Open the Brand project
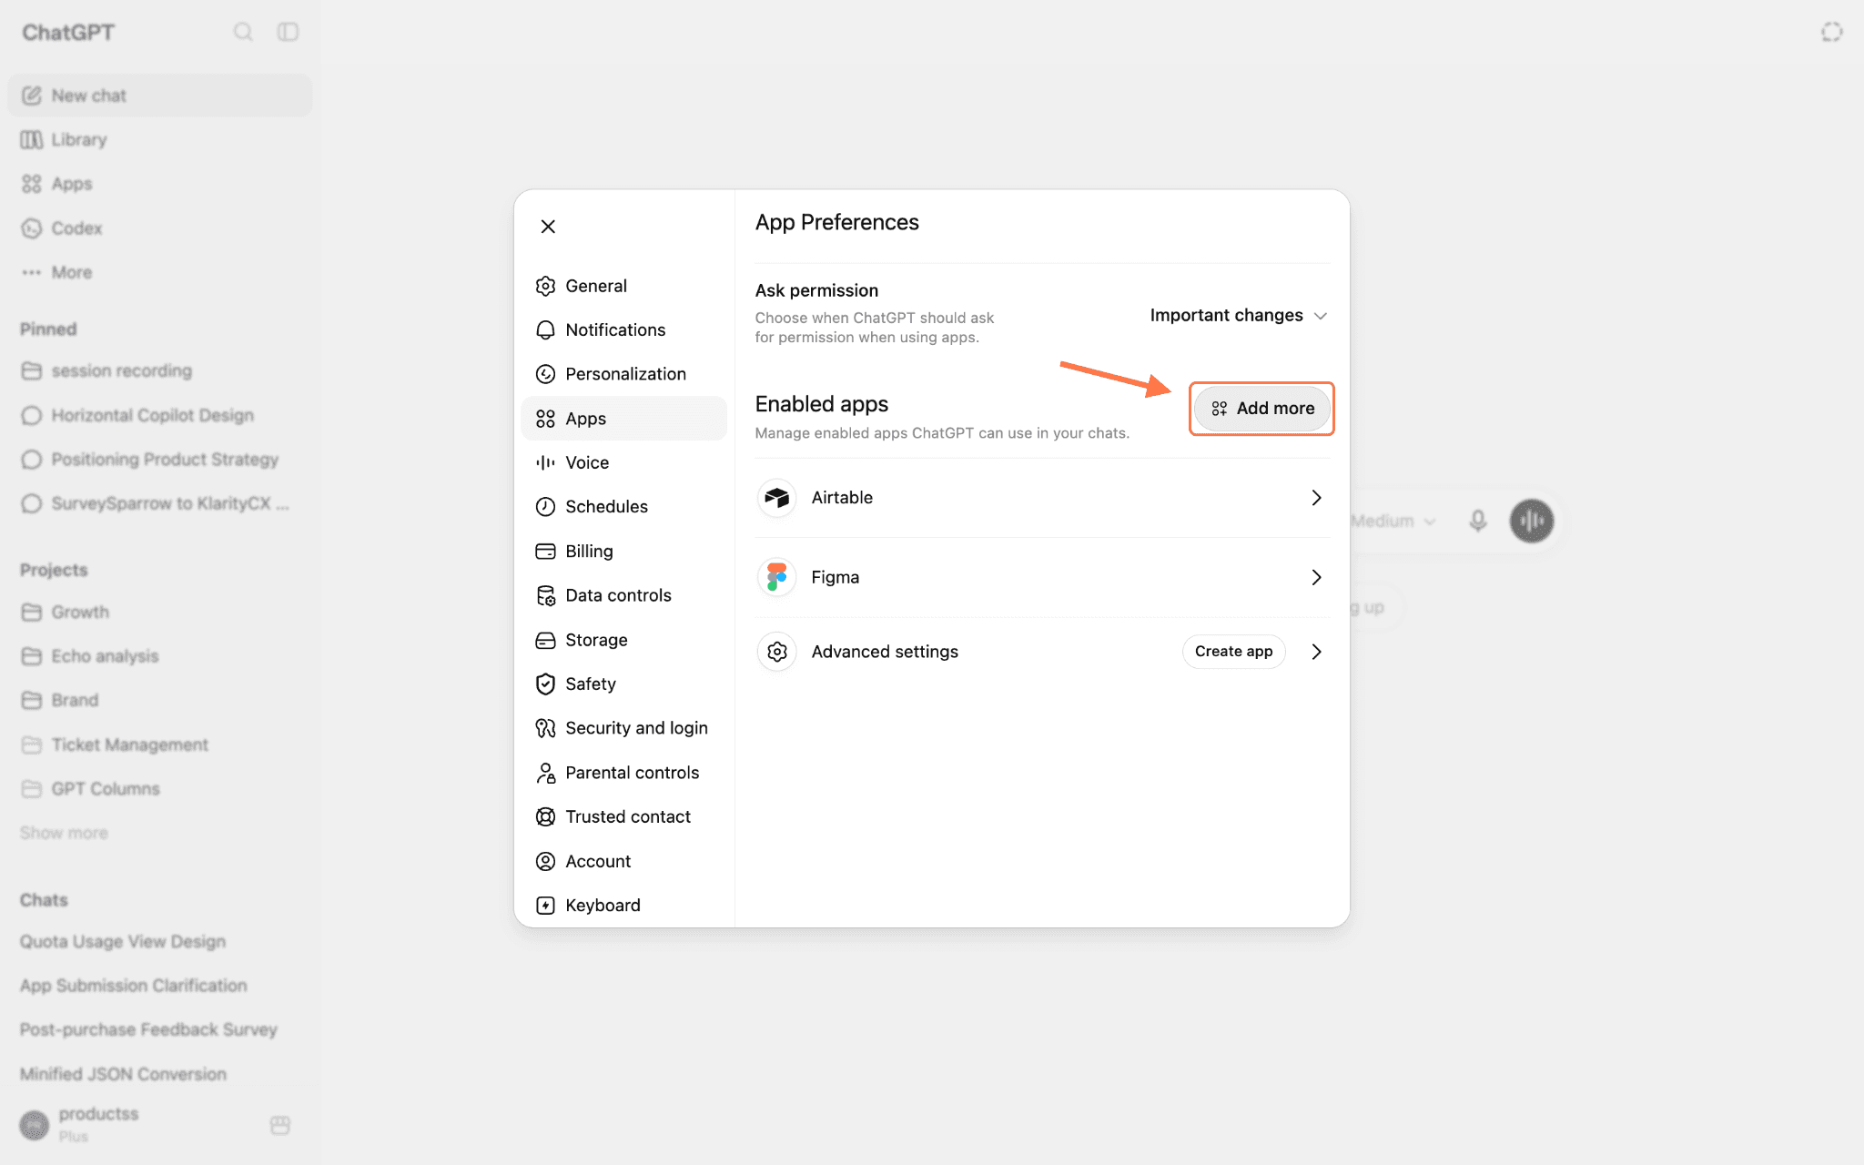This screenshot has height=1165, width=1864. (159, 700)
